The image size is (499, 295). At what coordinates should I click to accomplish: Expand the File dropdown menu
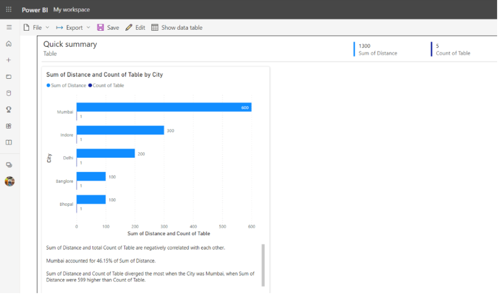tap(36, 28)
